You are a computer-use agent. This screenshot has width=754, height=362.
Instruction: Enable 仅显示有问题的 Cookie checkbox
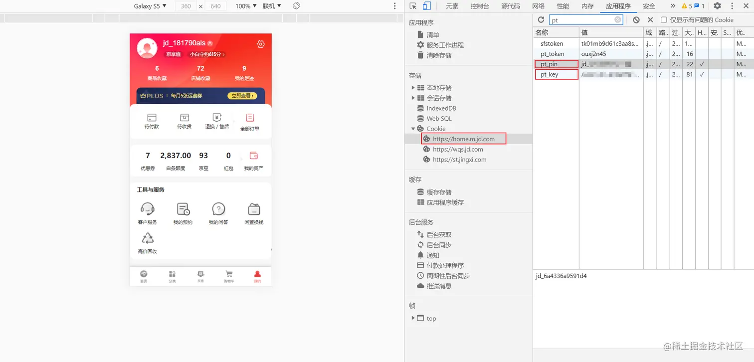(x=664, y=20)
